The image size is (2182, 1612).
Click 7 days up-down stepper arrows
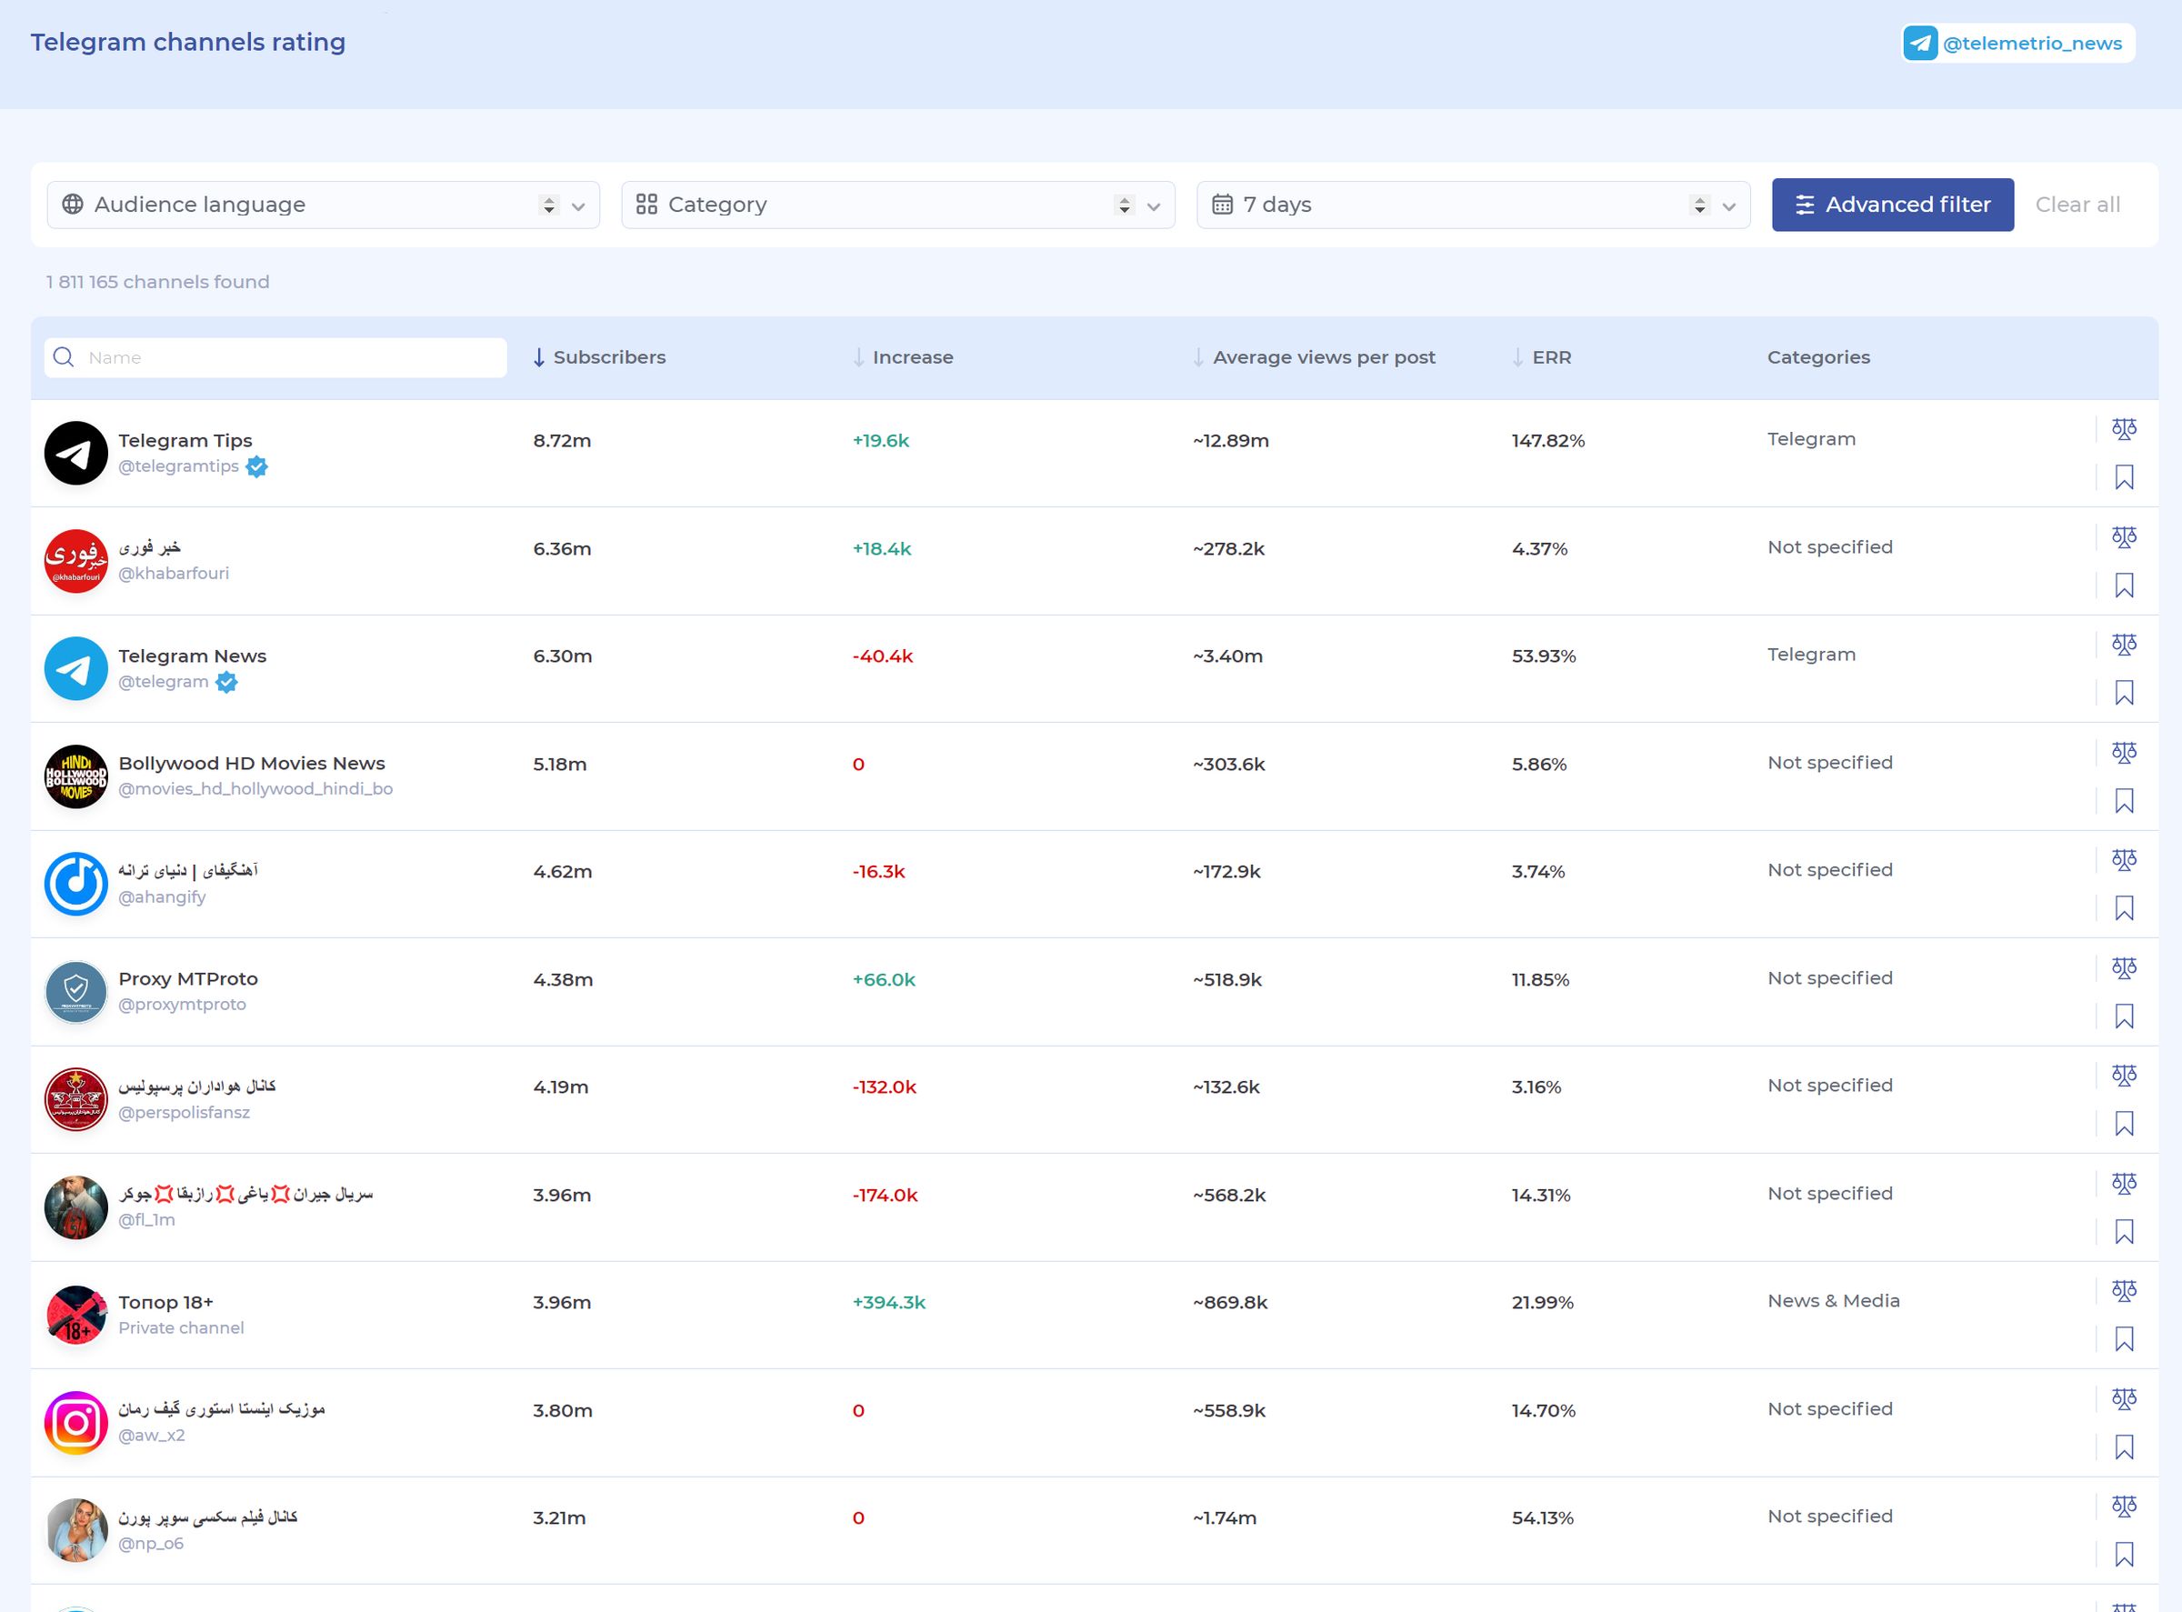click(1700, 205)
